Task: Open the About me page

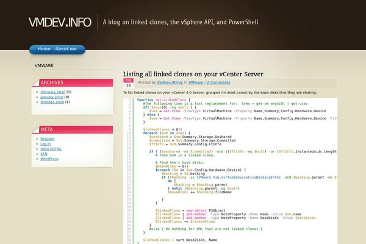Action: pyautogui.click(x=66, y=49)
